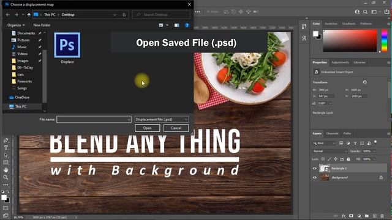
Task: Switch to the Paths tab
Action: (347, 133)
